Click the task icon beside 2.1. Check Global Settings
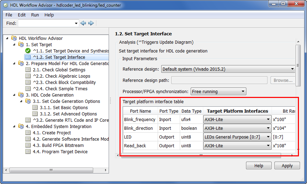Image resolution: width=307 pixels, height=184 pixels. [28, 70]
